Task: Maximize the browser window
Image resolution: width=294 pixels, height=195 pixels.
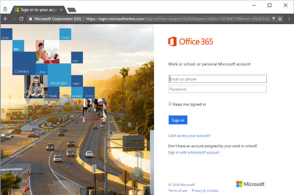Action: [x=269, y=5]
